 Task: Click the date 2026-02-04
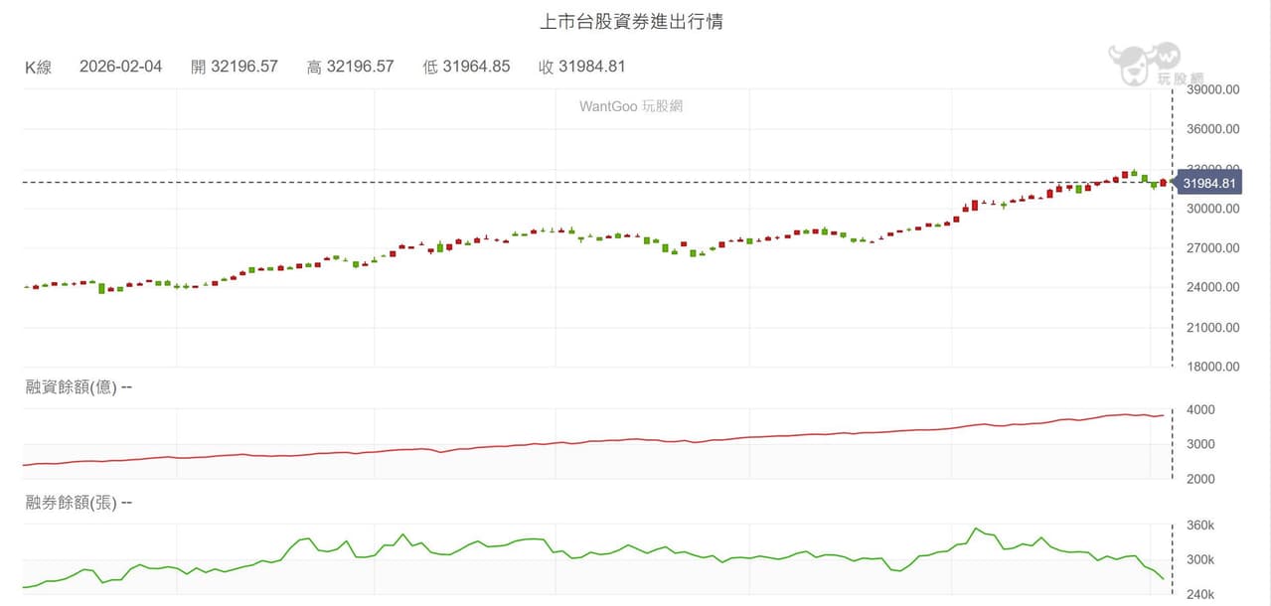pos(120,67)
